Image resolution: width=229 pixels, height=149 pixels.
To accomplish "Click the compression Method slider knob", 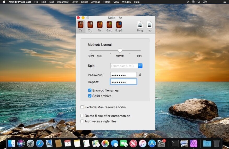I will (120, 51).
